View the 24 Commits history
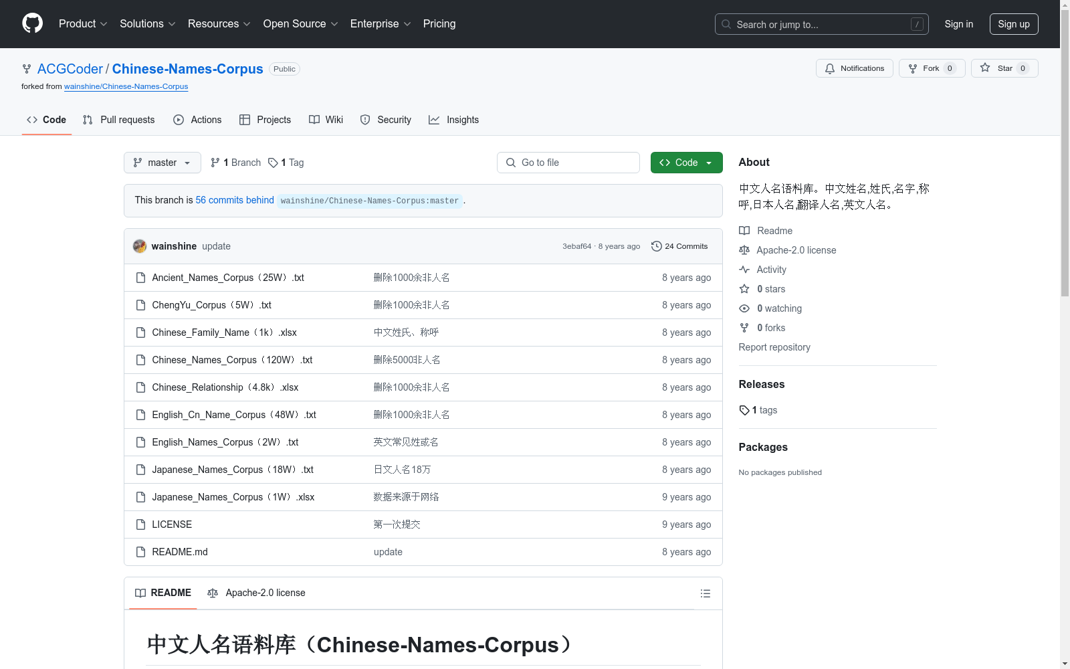Viewport: 1070px width, 669px height. (x=679, y=246)
